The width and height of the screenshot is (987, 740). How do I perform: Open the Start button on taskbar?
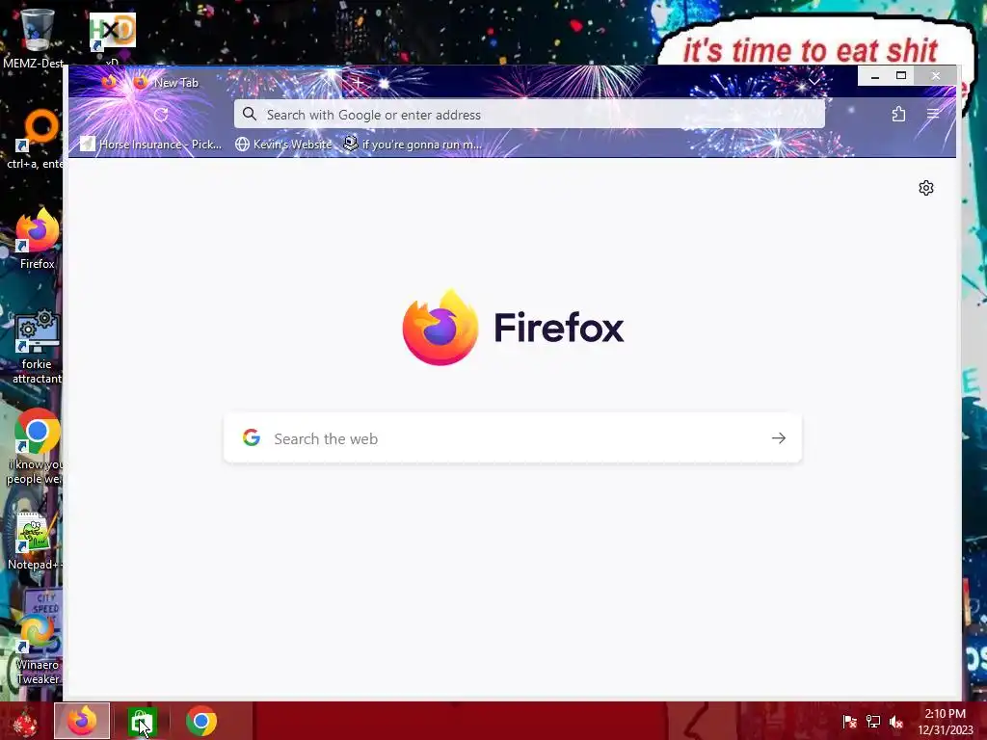tap(25, 721)
